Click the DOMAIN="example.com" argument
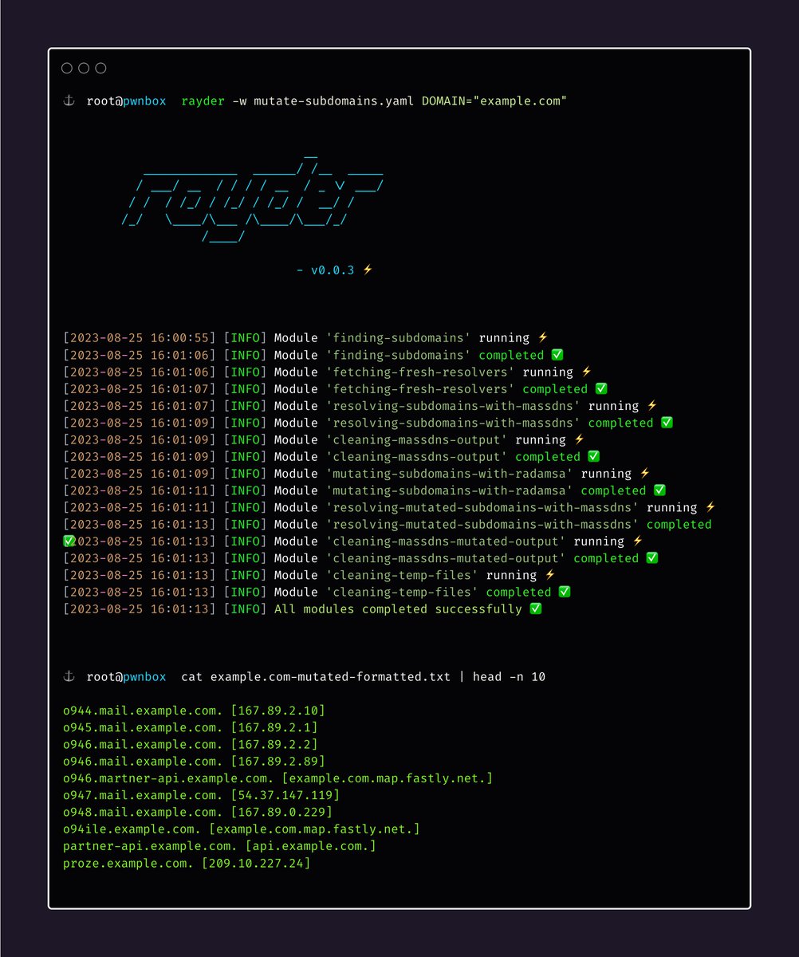 tap(494, 101)
